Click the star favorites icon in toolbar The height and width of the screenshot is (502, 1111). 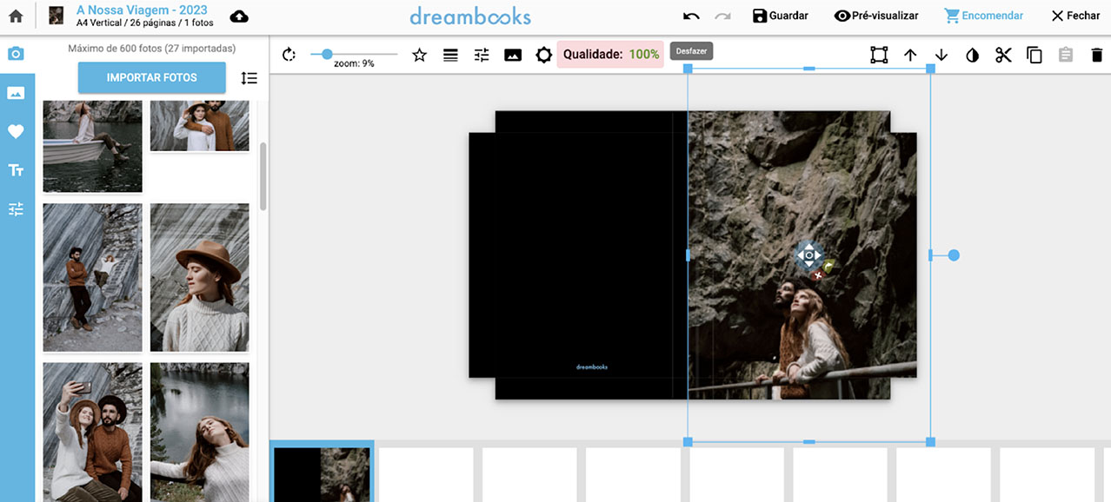point(419,55)
